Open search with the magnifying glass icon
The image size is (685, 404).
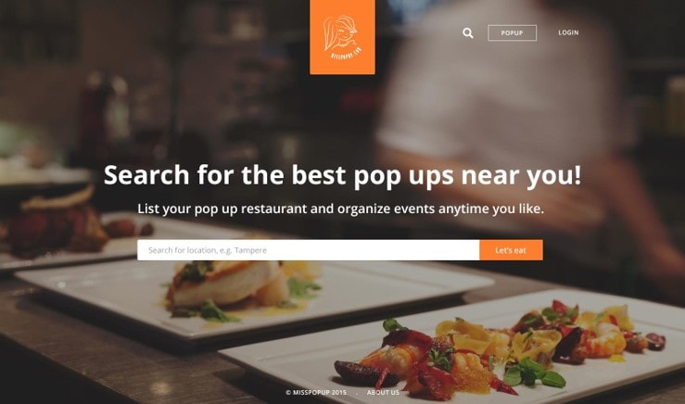pyautogui.click(x=467, y=32)
